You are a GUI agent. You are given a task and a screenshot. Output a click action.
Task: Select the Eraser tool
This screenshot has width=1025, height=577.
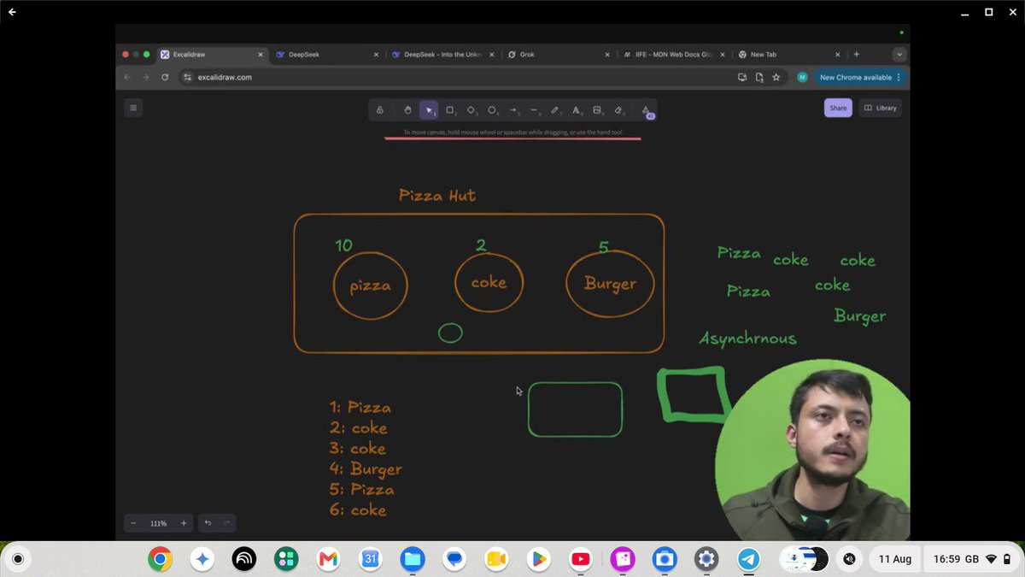click(x=618, y=109)
